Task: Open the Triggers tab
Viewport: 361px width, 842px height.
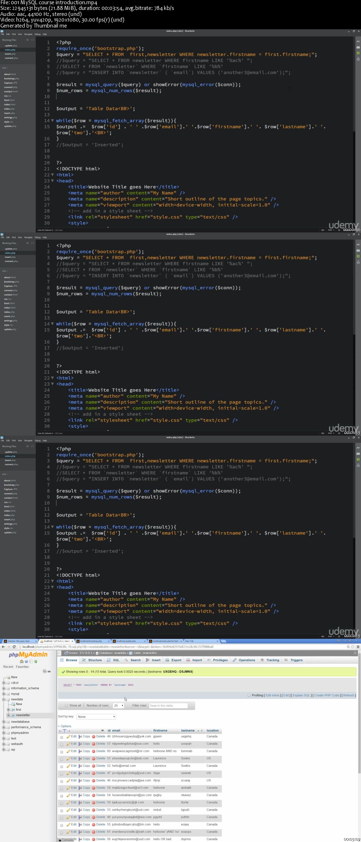Action: [x=293, y=660]
